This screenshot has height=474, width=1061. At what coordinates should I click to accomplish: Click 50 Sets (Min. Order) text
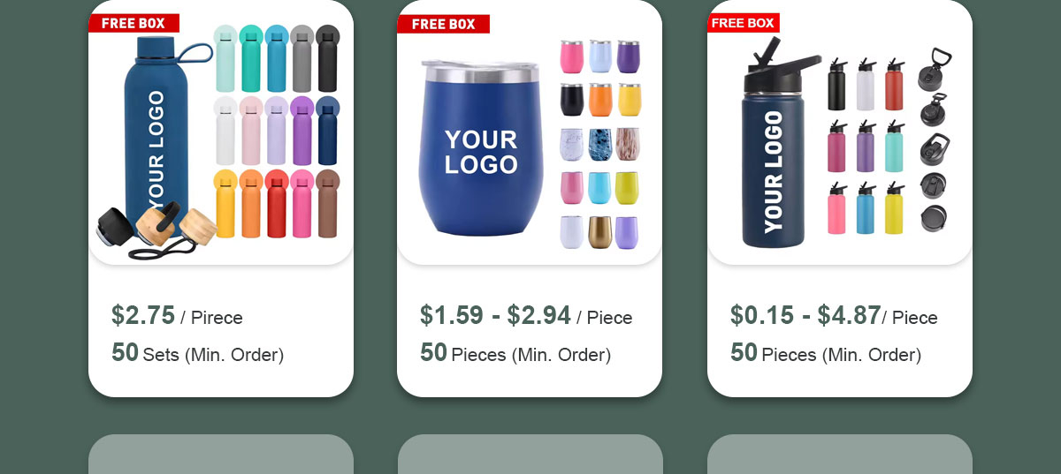pos(197,354)
